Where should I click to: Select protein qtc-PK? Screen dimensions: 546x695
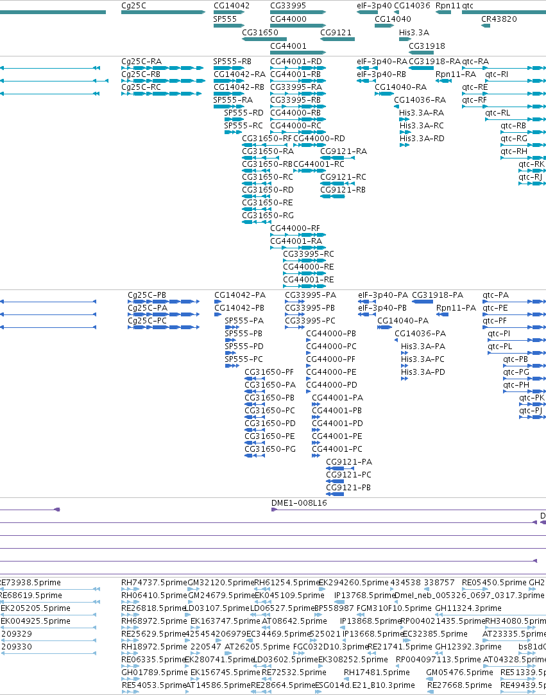[x=532, y=397]
